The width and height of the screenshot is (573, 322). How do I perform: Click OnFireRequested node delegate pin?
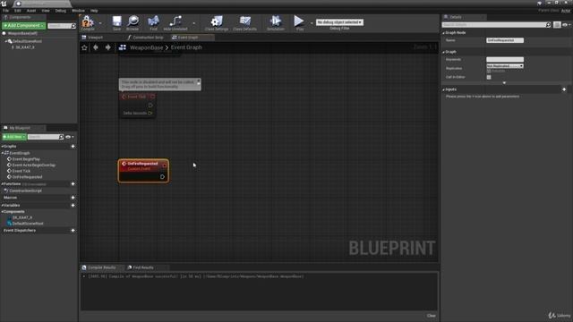pyautogui.click(x=165, y=165)
